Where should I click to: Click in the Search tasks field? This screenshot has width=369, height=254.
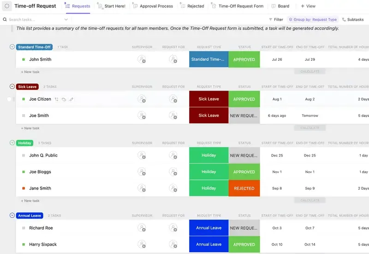pos(36,19)
